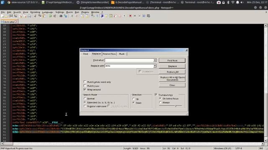Toggle the Word Wrap toolbar icon

coord(93,16)
